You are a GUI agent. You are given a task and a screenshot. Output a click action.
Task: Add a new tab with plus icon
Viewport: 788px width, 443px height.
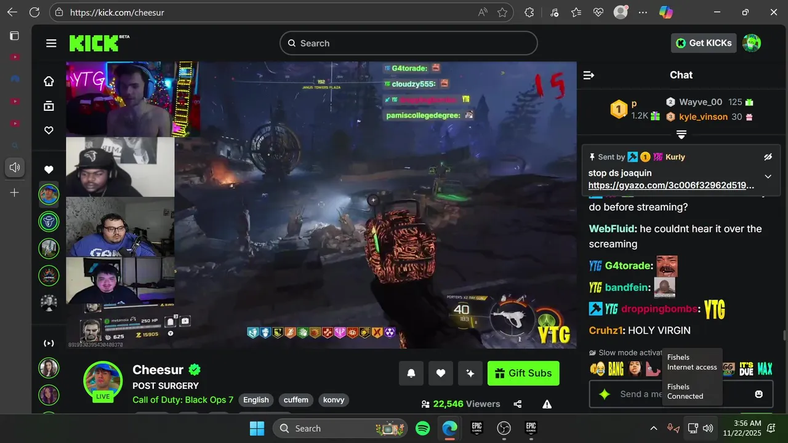point(15,193)
